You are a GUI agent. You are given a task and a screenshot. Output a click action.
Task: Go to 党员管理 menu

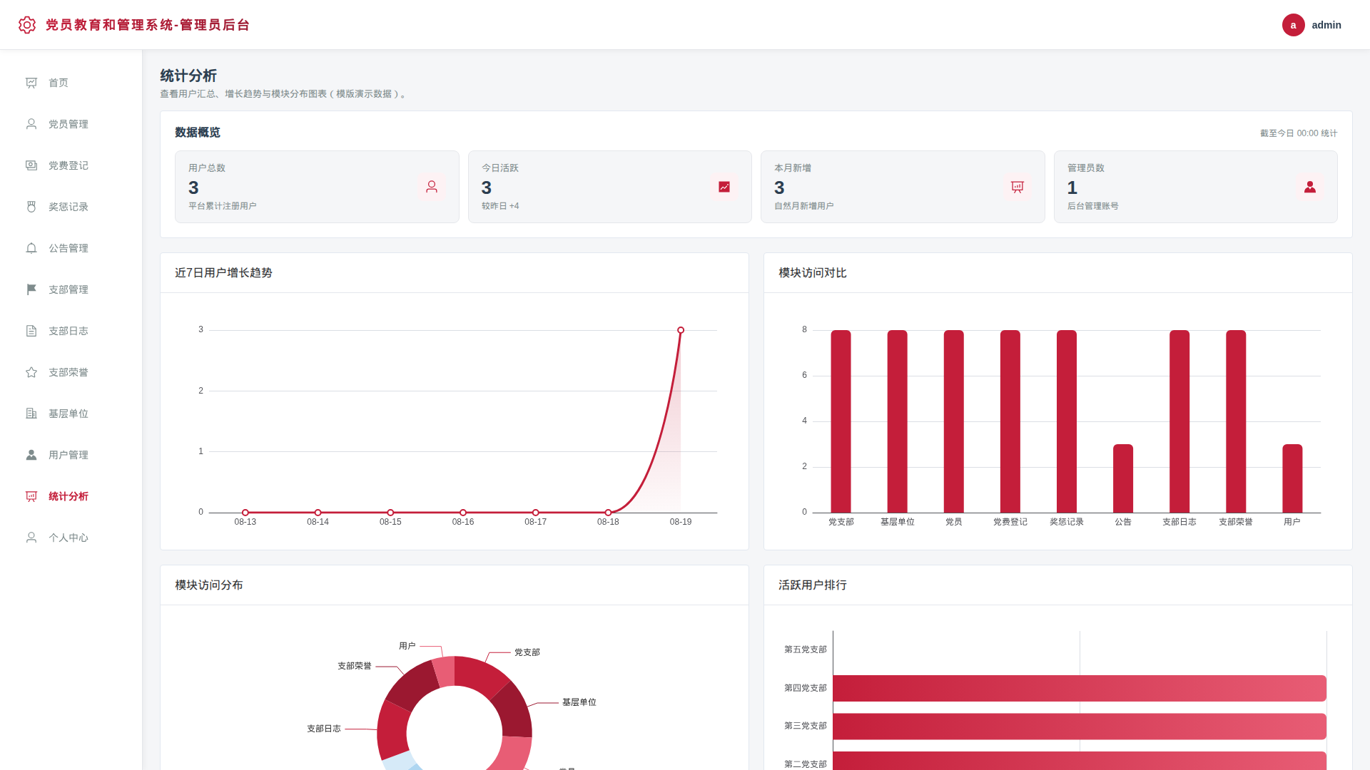click(x=71, y=124)
